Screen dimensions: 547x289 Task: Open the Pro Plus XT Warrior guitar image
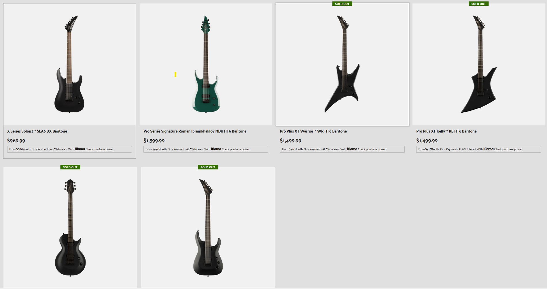tap(342, 64)
